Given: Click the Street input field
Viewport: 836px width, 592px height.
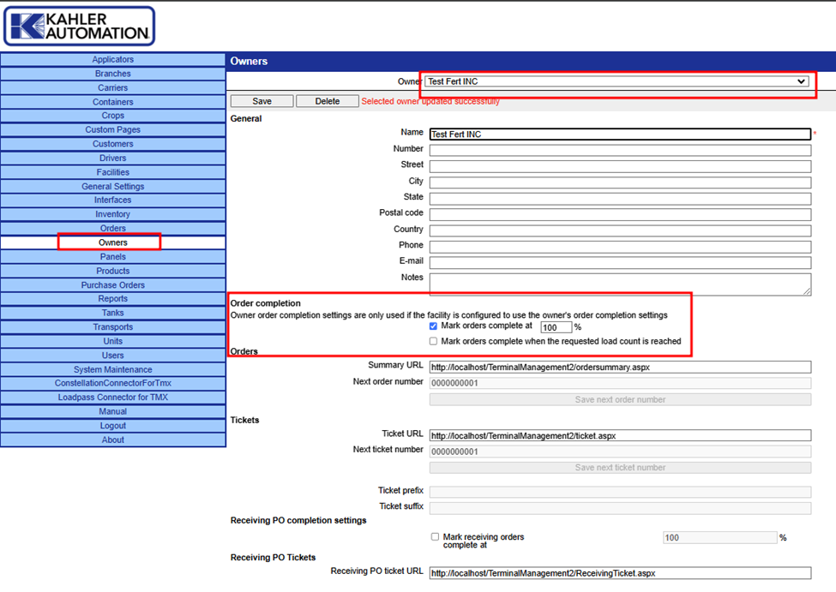Looking at the screenshot, I should [x=620, y=166].
